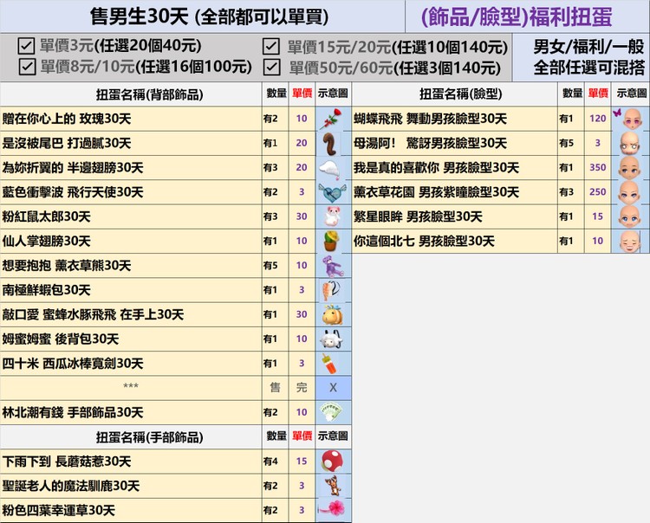Select 你這個北七 男孩臉型30天 row name

pyautogui.click(x=424, y=241)
